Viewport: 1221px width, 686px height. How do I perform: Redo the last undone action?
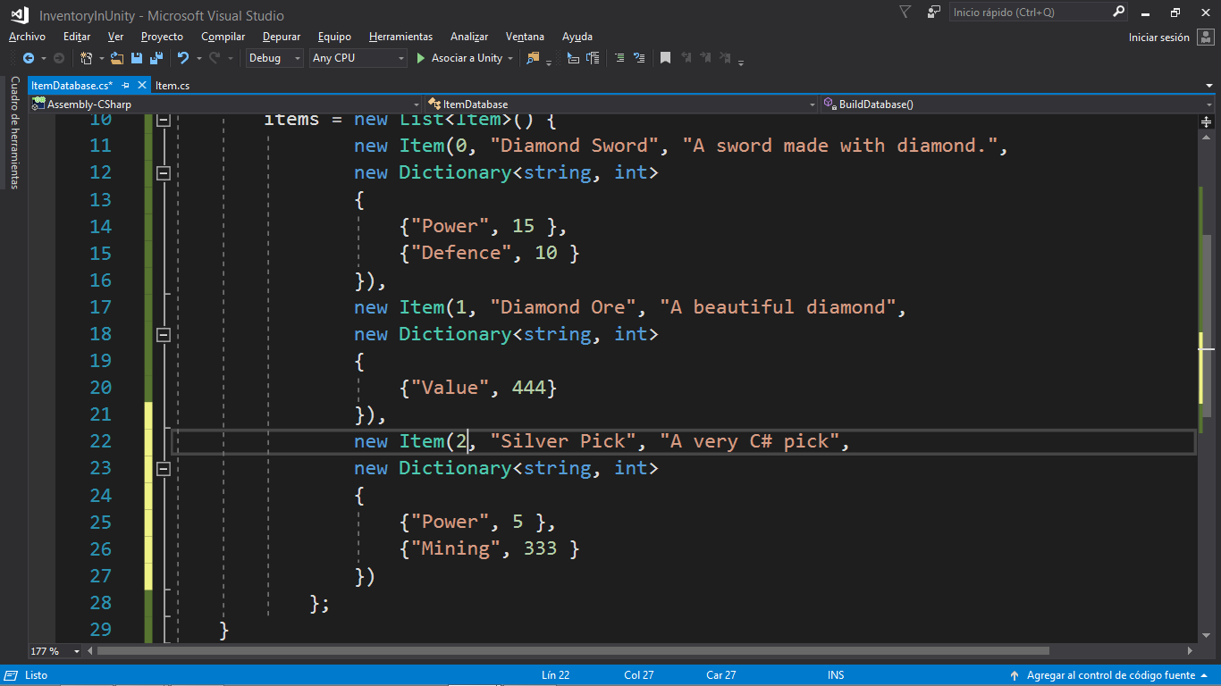tap(215, 58)
